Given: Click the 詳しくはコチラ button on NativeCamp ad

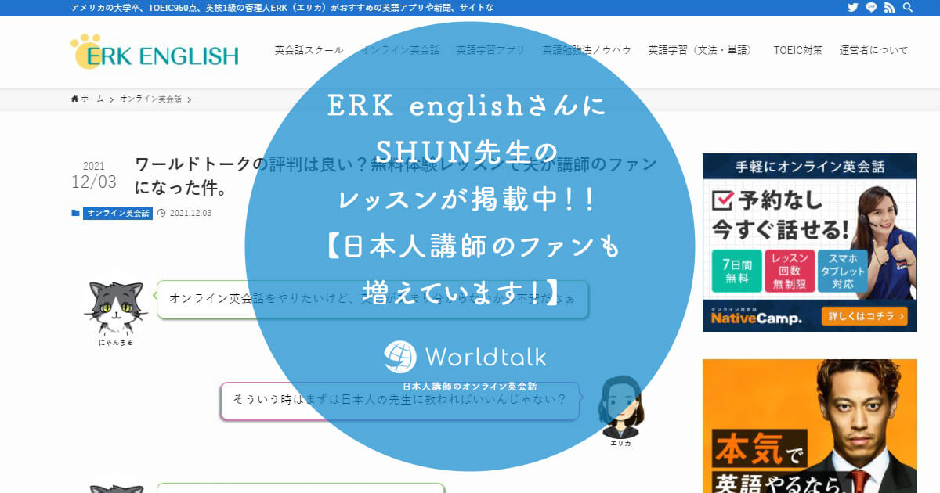Looking at the screenshot, I should click(x=864, y=317).
